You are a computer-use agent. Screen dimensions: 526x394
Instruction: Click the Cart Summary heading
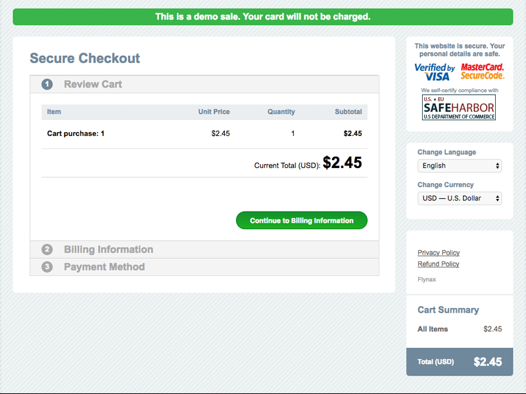(x=448, y=310)
